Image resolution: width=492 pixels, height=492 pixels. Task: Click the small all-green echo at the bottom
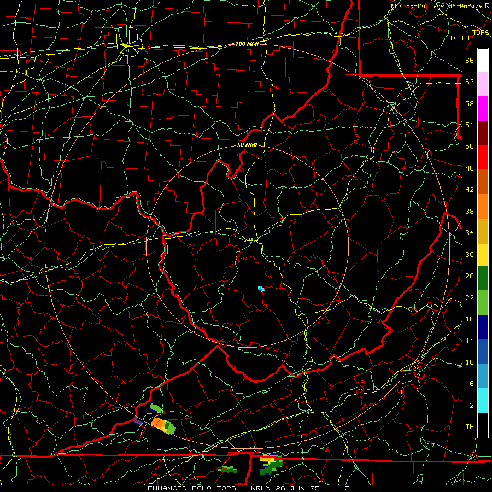pyautogui.click(x=228, y=470)
